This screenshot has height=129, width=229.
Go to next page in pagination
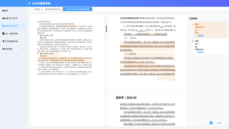(x=214, y=123)
